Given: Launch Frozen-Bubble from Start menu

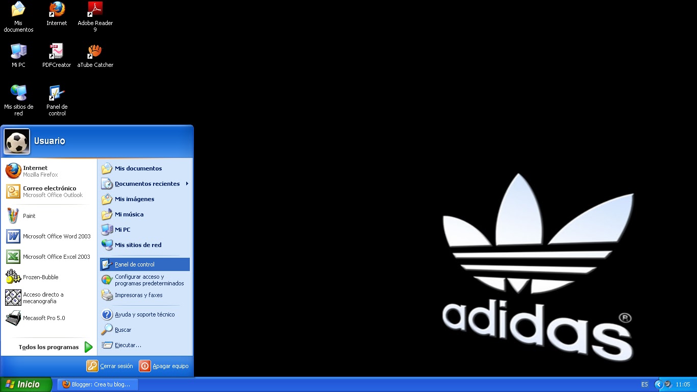Looking at the screenshot, I should [49, 277].
